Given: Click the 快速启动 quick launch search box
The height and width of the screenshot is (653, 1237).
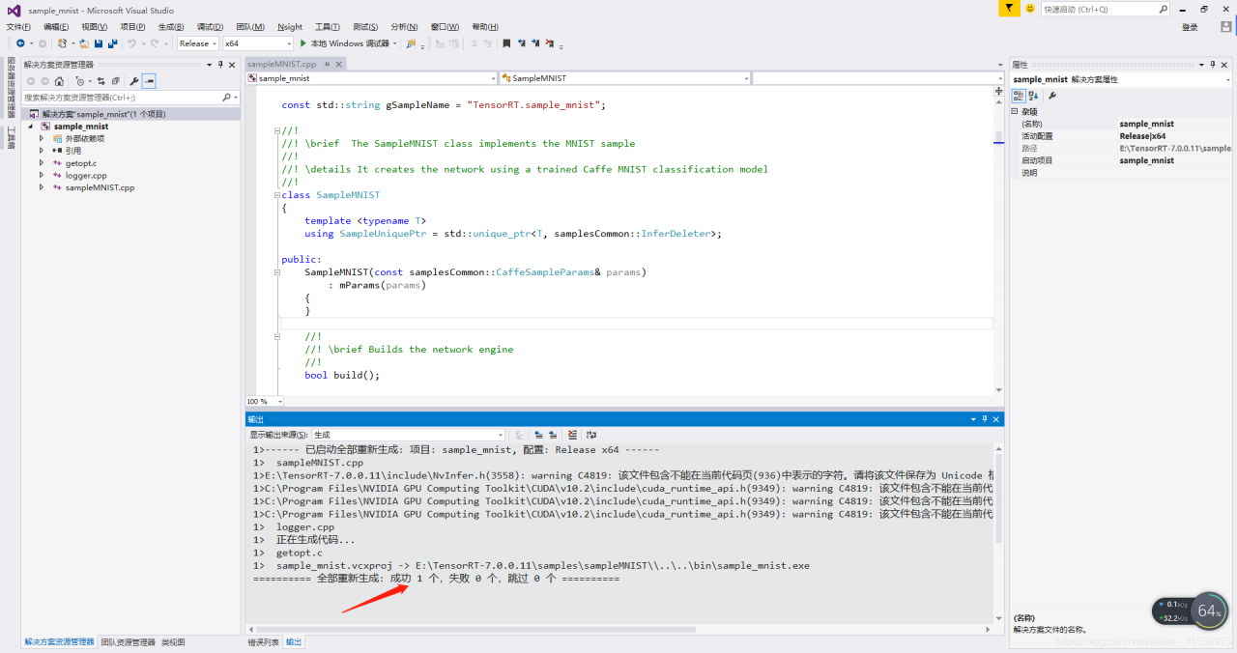Looking at the screenshot, I should (x=1105, y=9).
